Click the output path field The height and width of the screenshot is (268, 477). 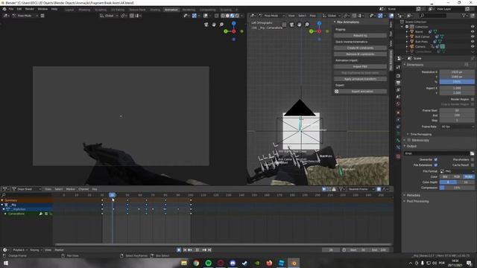tap(436, 153)
